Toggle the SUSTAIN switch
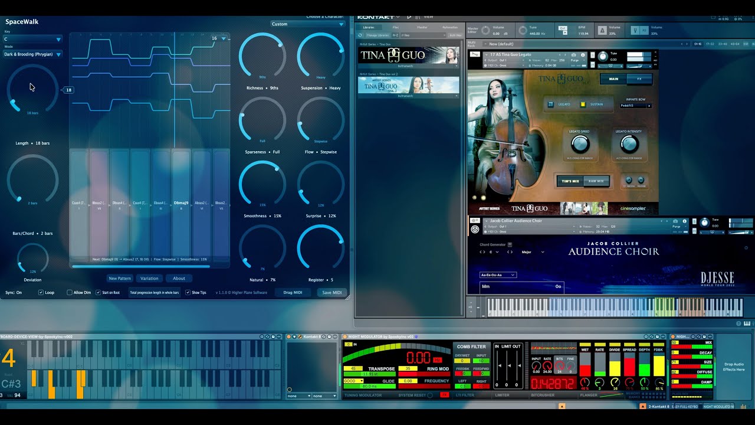This screenshot has height=425, width=755. point(583,104)
